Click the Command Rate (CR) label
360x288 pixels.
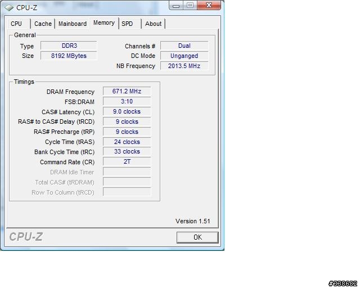67,162
